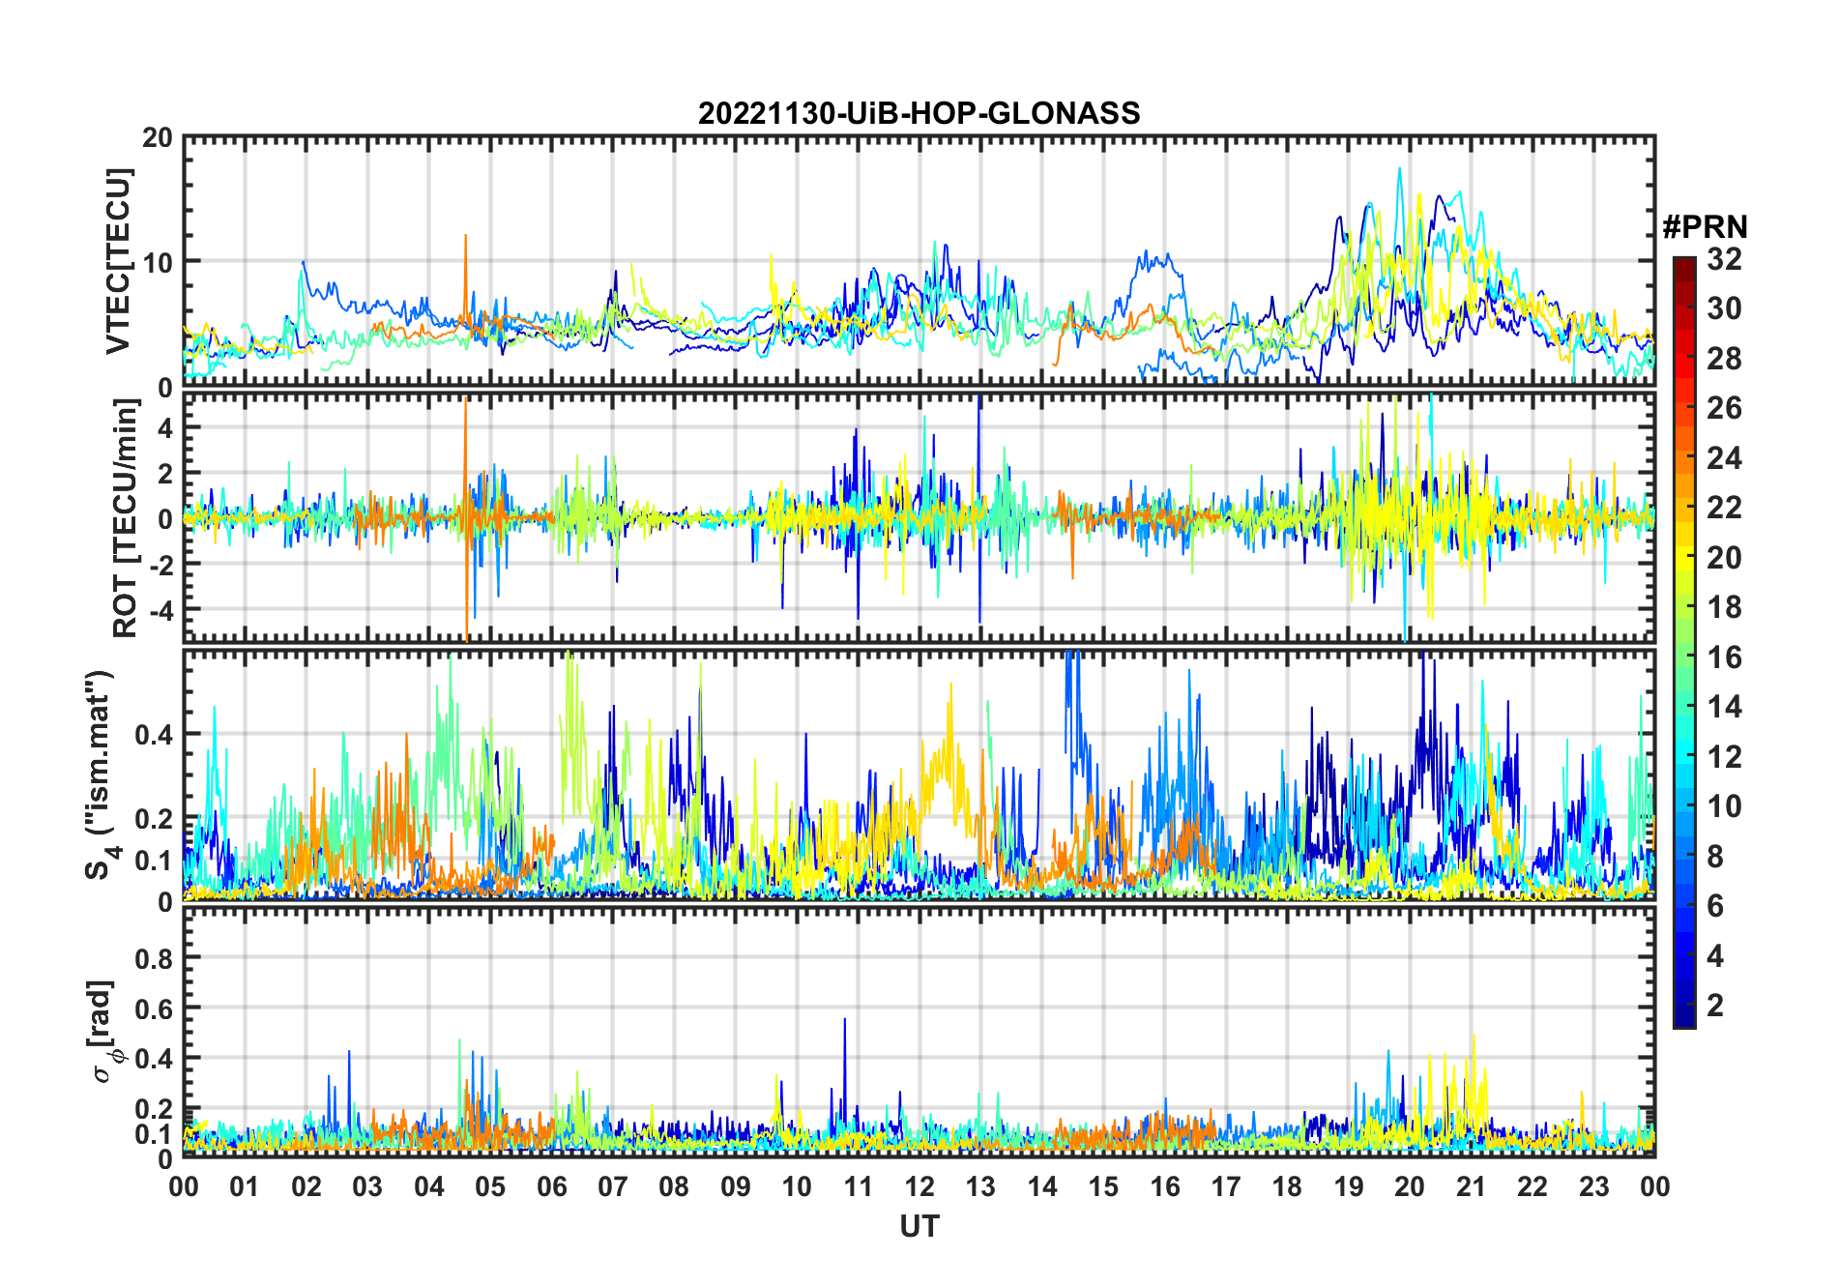Screen dimensions: 1839x1286
Task: Click x-axis hour tick 01
Action: (x=245, y=1186)
